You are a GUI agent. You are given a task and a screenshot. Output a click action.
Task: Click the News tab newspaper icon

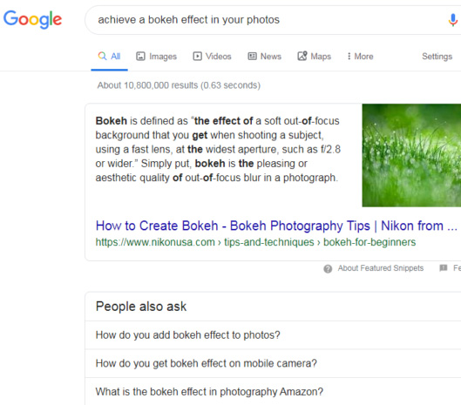(x=252, y=56)
